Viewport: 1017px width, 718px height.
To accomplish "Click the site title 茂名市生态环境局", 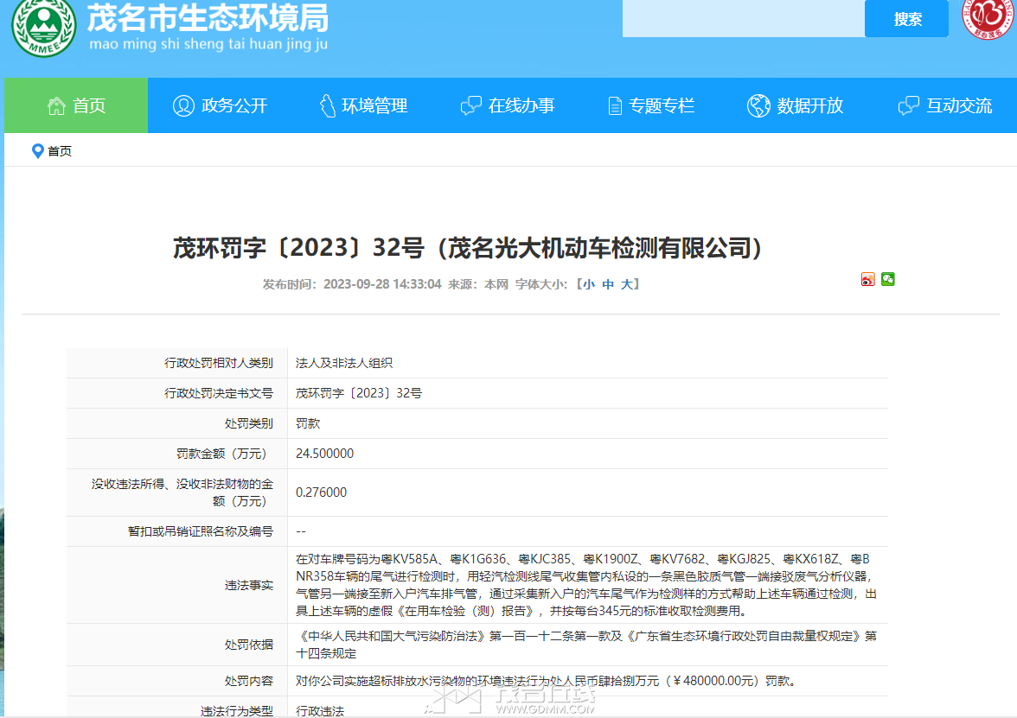I will 208,17.
